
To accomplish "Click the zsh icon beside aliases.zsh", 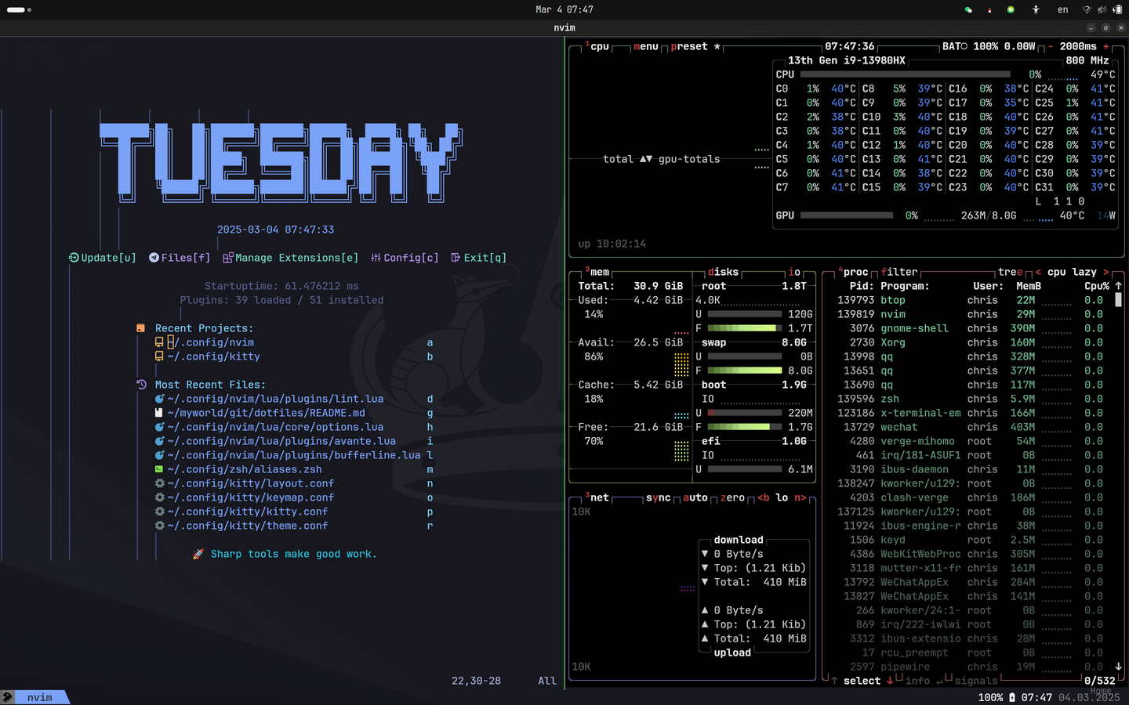I will (159, 469).
